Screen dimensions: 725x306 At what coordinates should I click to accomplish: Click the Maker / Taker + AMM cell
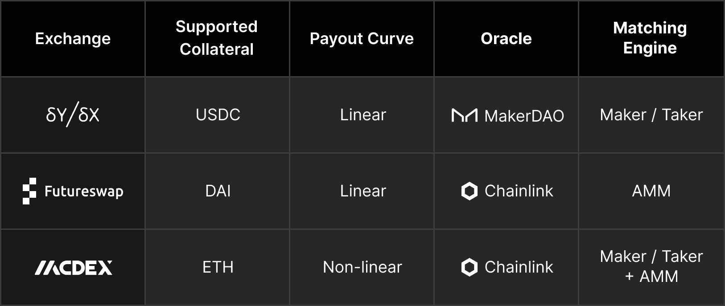(651, 266)
